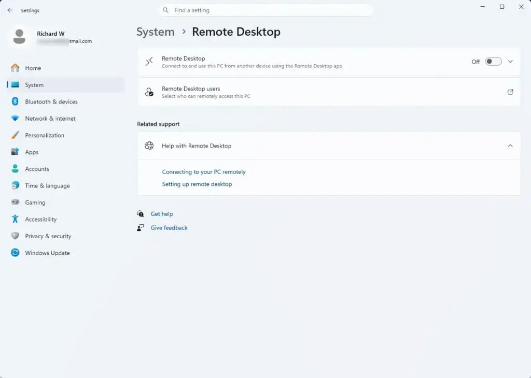Expand the Remote Desktop options chevron
The width and height of the screenshot is (531, 378).
pyautogui.click(x=510, y=62)
